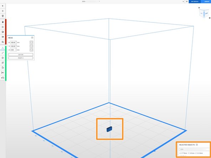Screen dimensions: 211x158
Task: Add a new build with the top plus
Action: (x=187, y=1)
